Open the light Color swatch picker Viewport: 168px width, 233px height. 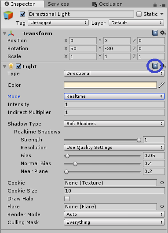pyautogui.click(x=110, y=85)
